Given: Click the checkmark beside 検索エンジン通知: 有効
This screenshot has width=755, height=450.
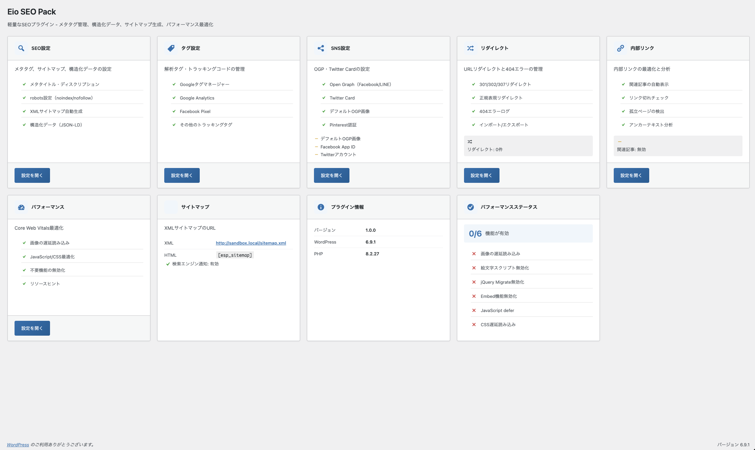Looking at the screenshot, I should [x=168, y=264].
